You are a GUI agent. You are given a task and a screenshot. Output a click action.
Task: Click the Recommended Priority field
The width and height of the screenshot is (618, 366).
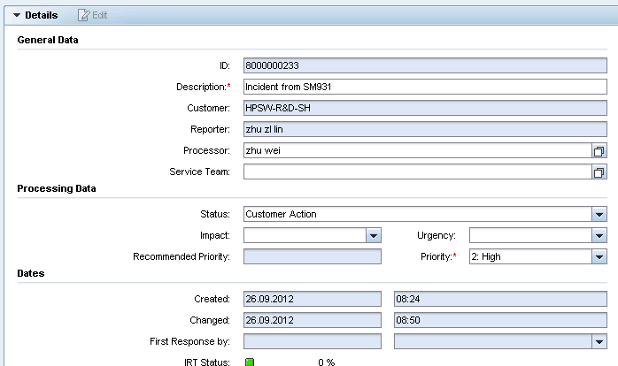tap(313, 256)
